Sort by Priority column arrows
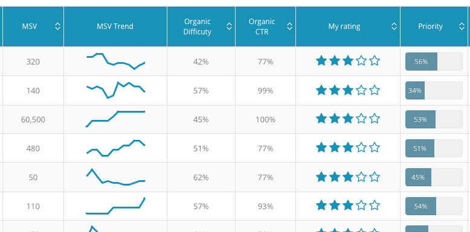Image resolution: width=470 pixels, height=232 pixels. [x=462, y=27]
